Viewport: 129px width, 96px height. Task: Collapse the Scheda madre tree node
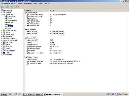click(x=2, y=14)
